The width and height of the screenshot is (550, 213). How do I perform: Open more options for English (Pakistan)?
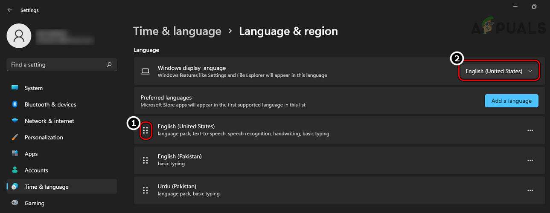click(530, 160)
